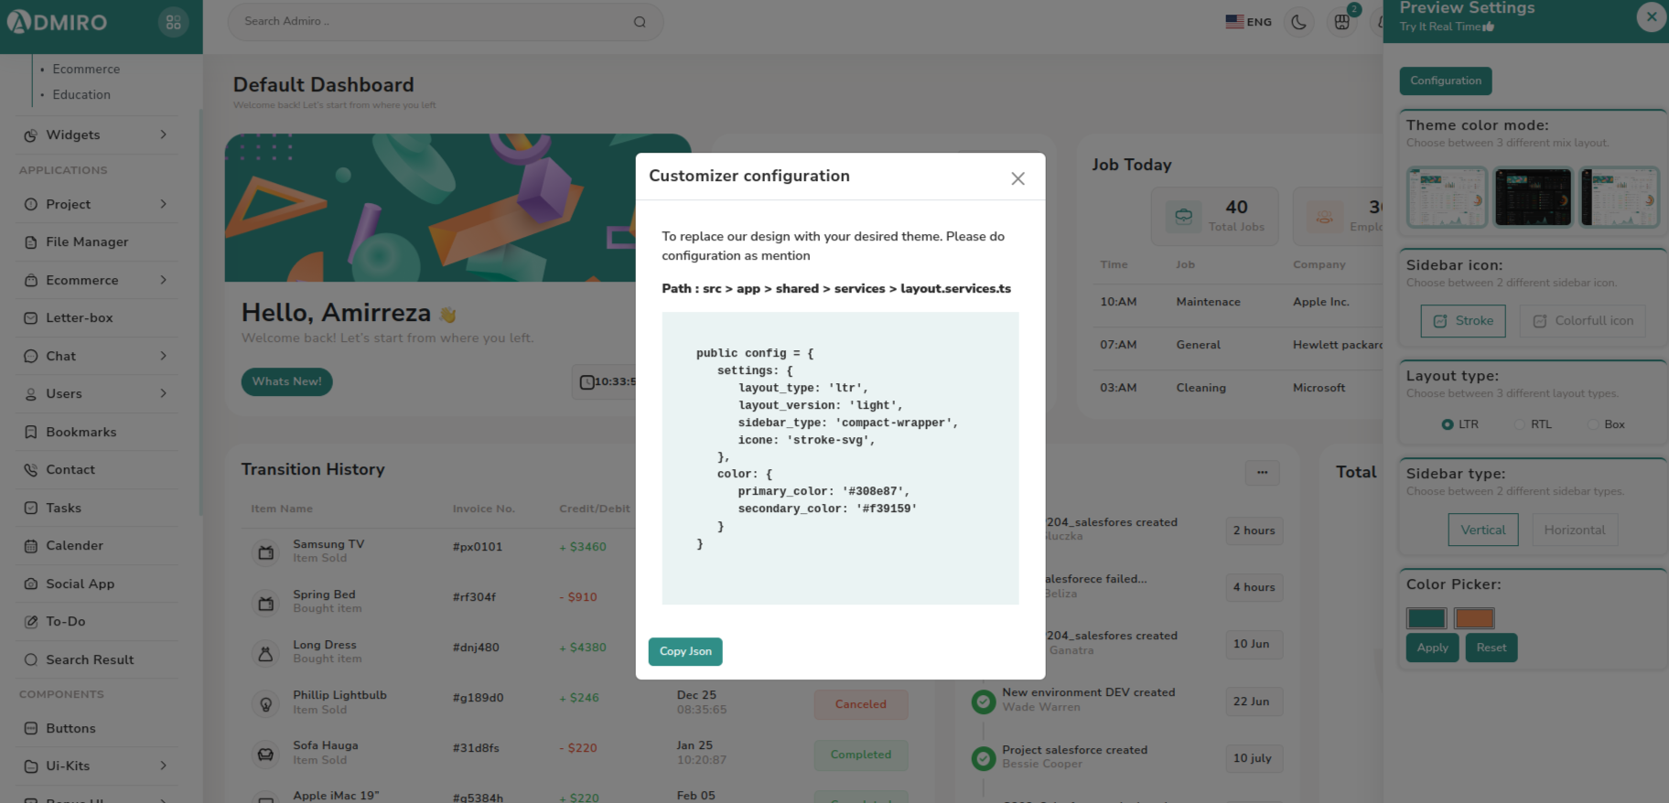Toggle dark mode moon icon
This screenshot has height=803, width=1669.
tap(1298, 22)
